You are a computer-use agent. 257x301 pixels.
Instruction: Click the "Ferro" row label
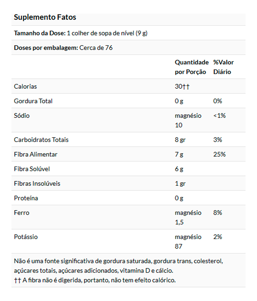22,213
